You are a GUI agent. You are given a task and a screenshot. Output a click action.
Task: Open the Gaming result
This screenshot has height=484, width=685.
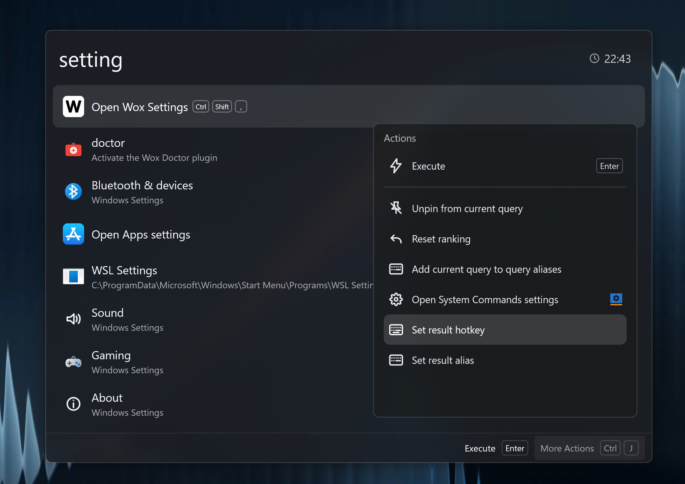[213, 362]
